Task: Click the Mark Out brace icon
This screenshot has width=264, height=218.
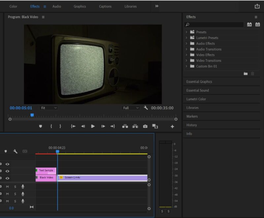Action: 60,126
